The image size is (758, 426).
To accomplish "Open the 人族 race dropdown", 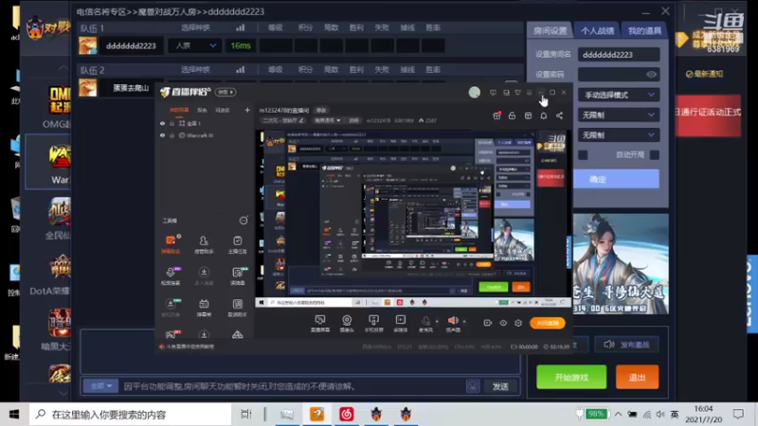I will coord(194,45).
